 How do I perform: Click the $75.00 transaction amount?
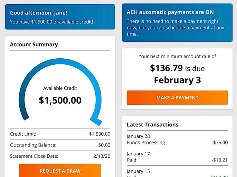click(220, 143)
